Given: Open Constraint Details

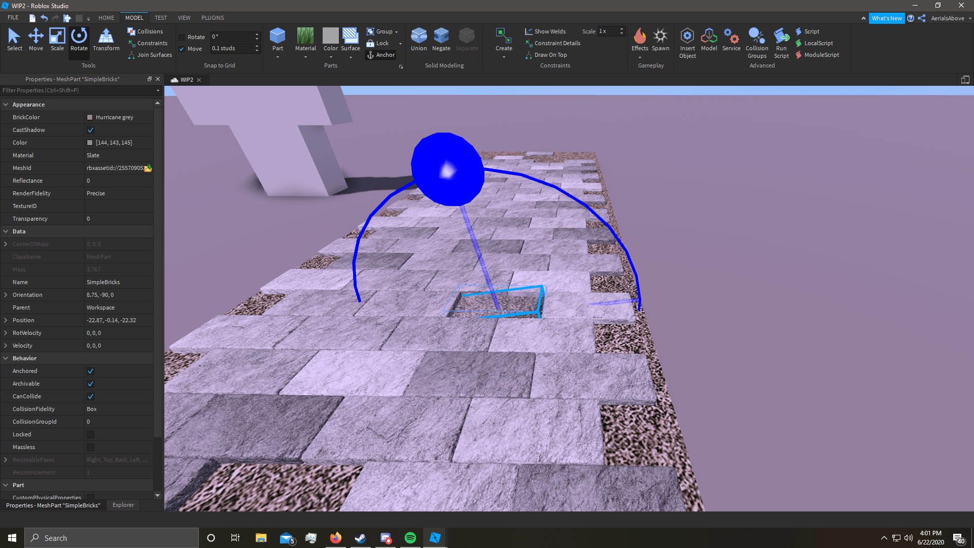Looking at the screenshot, I should [552, 43].
